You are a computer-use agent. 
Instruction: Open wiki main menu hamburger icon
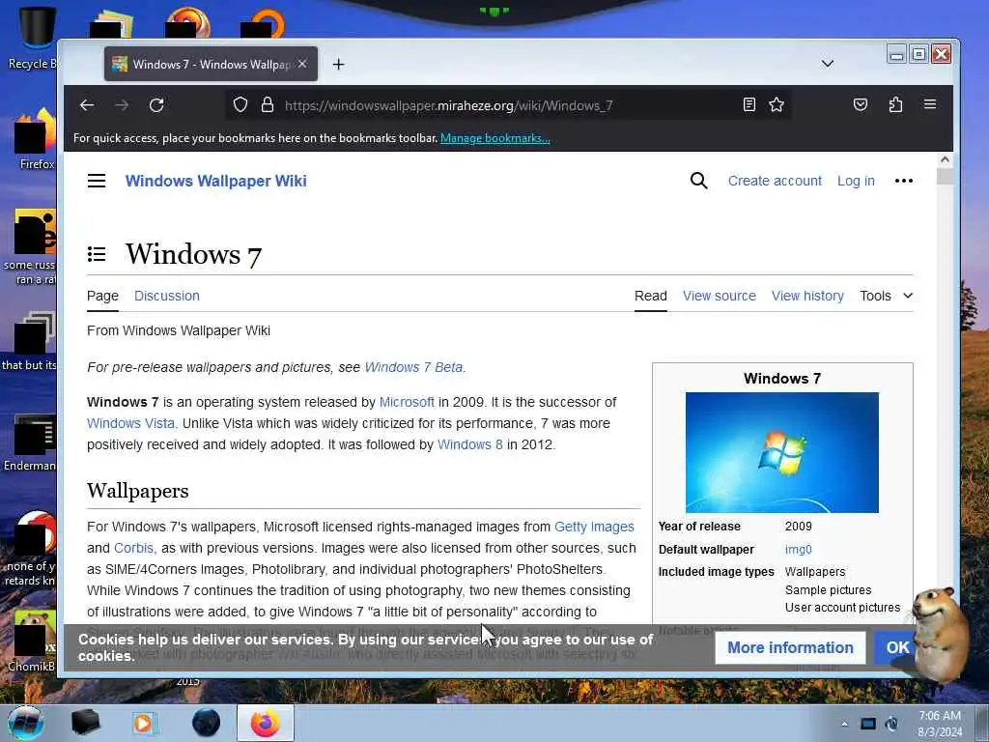coord(97,181)
